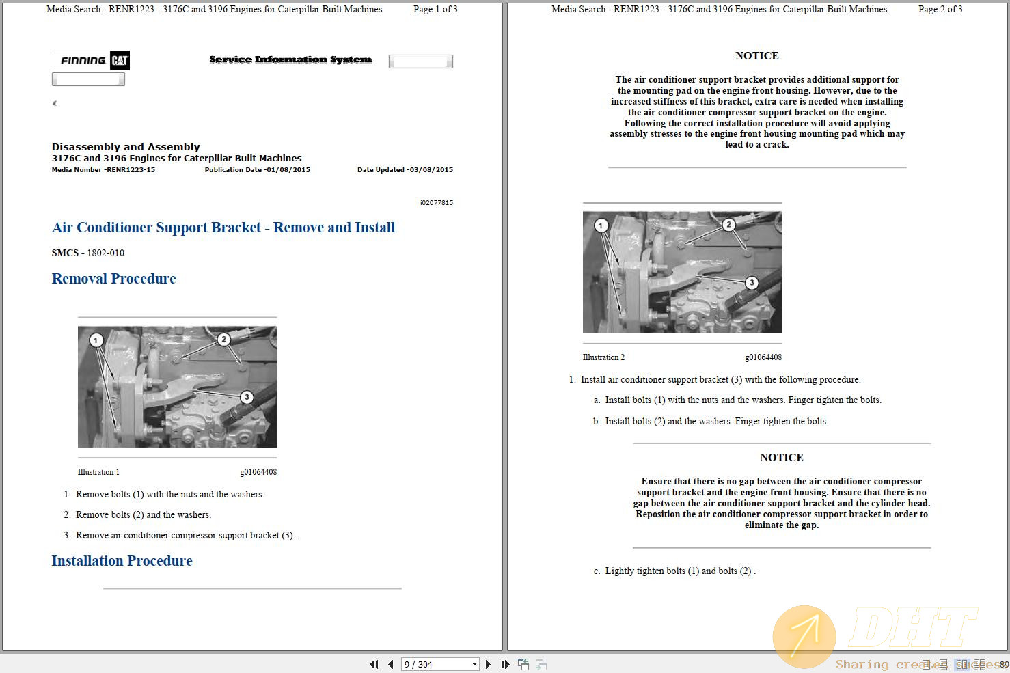Viewport: 1010px width, 673px height.
Task: Go to the previous page
Action: point(390,664)
